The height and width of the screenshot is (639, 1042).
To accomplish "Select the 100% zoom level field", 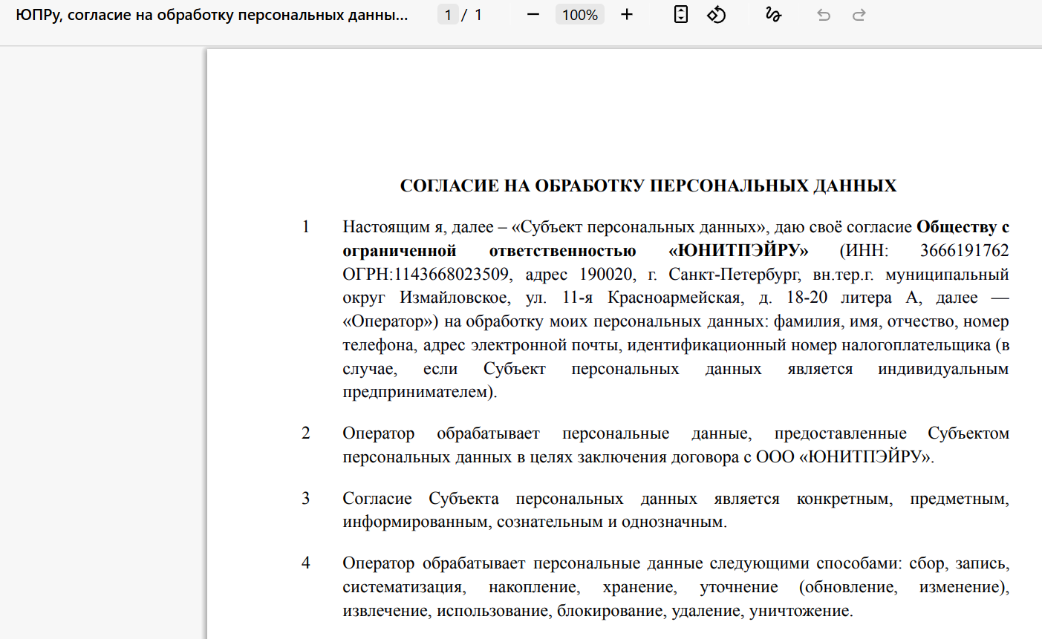I will [x=579, y=15].
